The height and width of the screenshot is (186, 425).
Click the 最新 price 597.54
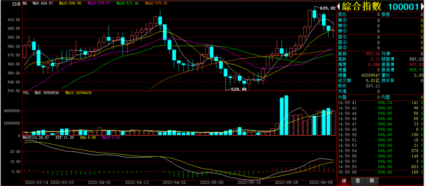[372, 54]
